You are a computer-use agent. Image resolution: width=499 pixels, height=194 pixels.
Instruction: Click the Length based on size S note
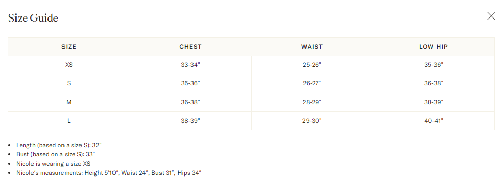(59, 145)
